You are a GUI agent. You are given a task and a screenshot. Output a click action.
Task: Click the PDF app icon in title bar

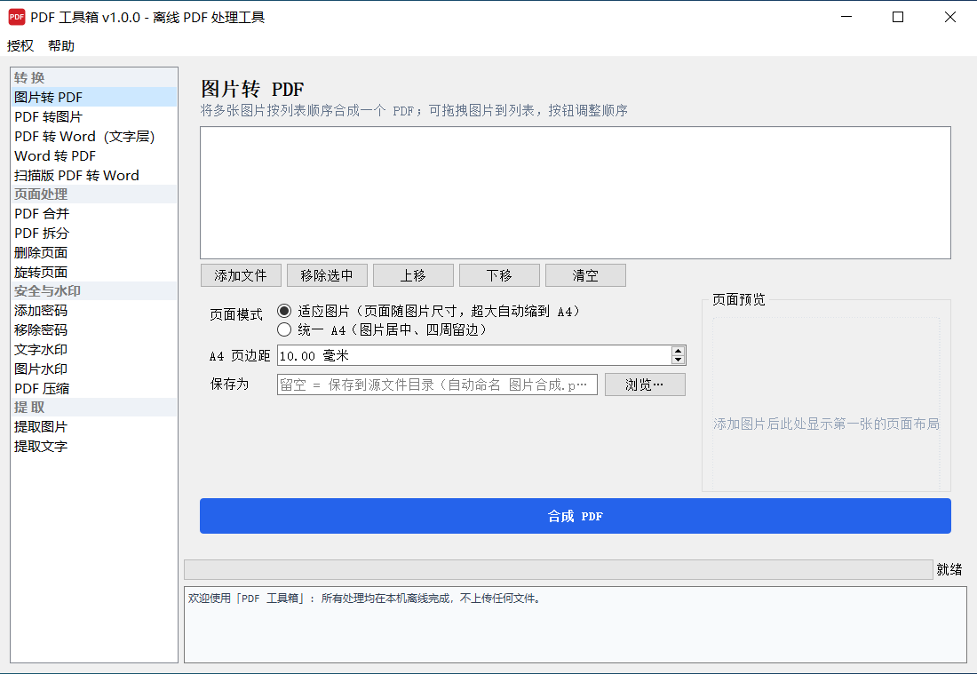click(17, 17)
